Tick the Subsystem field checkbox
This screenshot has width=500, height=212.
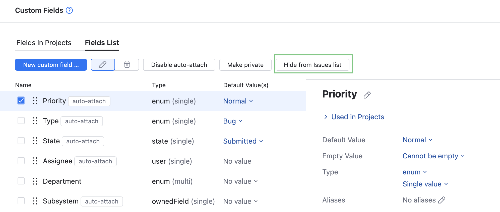[21, 201]
